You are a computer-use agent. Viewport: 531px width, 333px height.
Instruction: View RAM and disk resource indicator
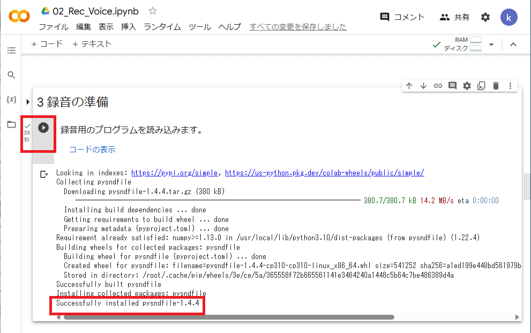coord(463,44)
